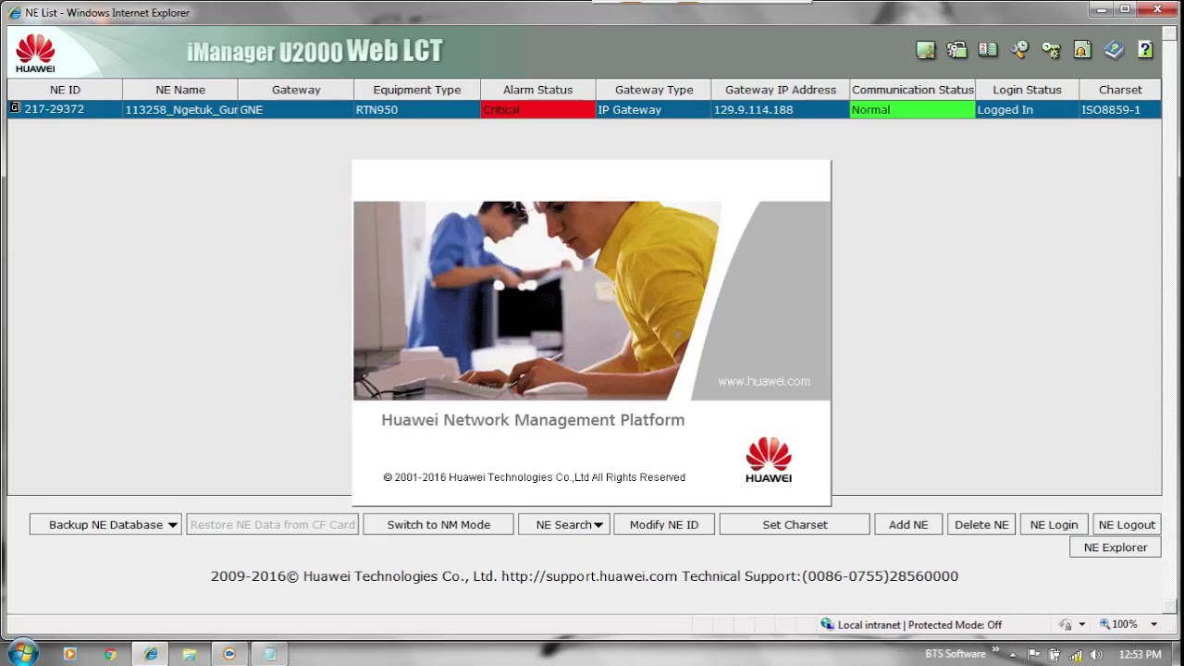Click the IE zoom magnifier icon
Image resolution: width=1184 pixels, height=666 pixels.
point(1104,624)
